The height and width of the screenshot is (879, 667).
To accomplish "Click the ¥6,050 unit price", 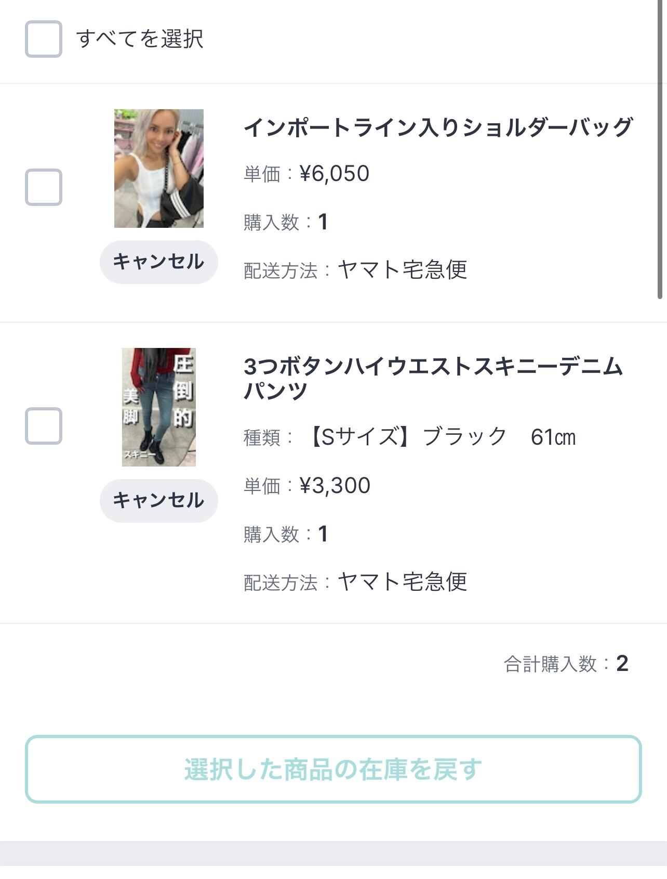I will 335,174.
